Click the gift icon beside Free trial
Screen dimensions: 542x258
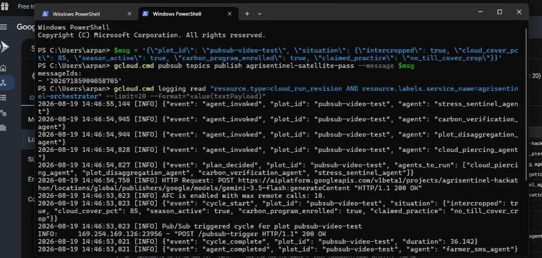point(4,6)
